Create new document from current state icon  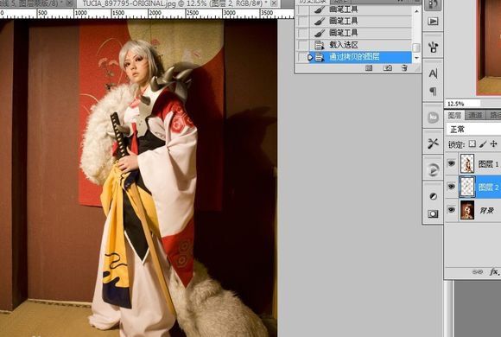point(369,67)
